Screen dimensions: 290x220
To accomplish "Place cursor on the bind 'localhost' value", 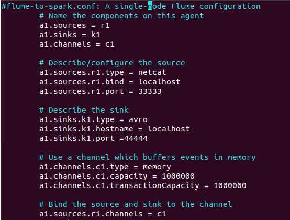I will (159, 82).
